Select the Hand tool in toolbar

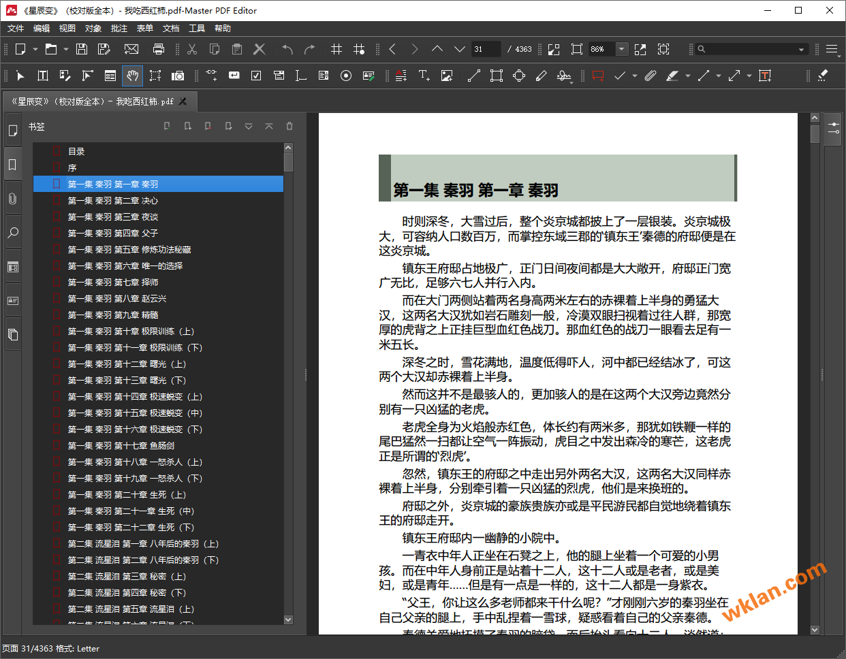click(133, 76)
